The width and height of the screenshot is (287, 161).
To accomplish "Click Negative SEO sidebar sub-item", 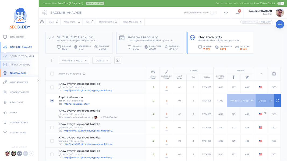I will pyautogui.click(x=19, y=73).
